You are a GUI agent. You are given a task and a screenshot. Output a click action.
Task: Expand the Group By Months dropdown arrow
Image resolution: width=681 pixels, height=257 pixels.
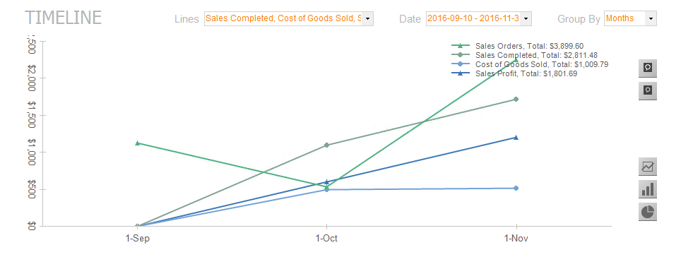(651, 18)
